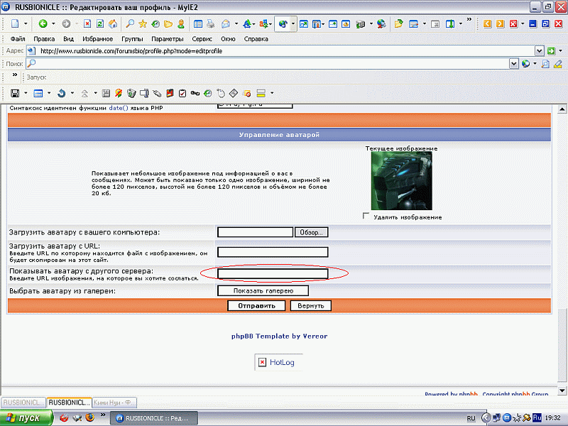Open the Группы menu
The image size is (568, 426).
(x=132, y=39)
